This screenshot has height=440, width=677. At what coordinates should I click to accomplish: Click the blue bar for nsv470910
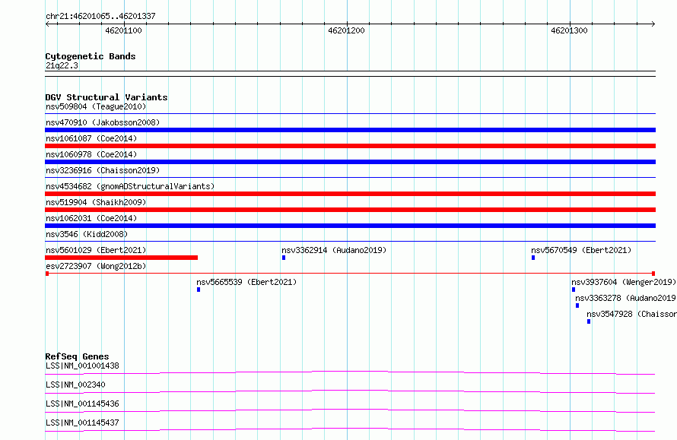pyautogui.click(x=350, y=130)
